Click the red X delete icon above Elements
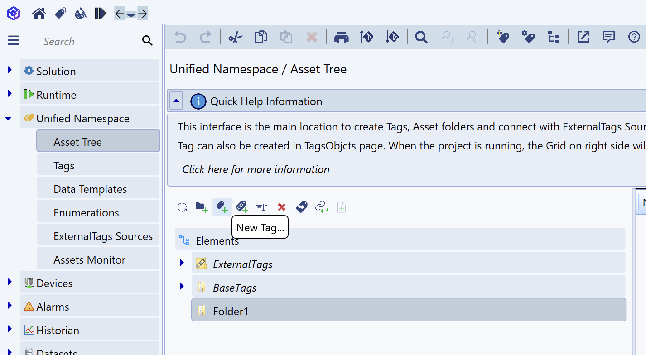646x355 pixels. tap(282, 207)
